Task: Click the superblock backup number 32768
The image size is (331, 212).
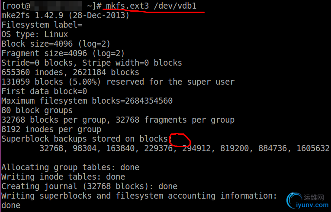Action: [51, 148]
